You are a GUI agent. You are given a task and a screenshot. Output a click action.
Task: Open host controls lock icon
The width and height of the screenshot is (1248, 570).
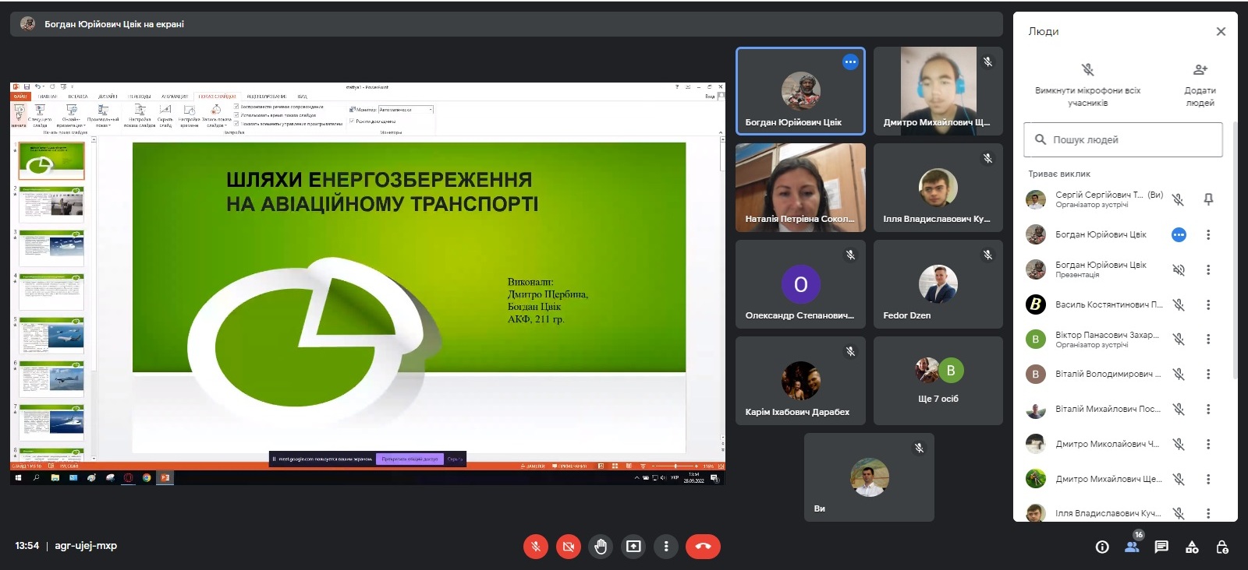tap(1222, 547)
